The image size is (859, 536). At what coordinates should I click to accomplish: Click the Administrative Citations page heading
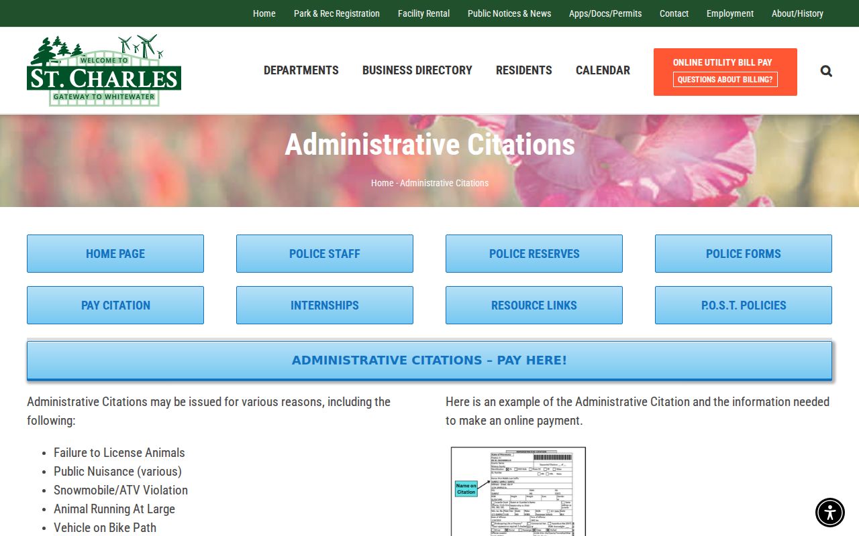point(430,144)
